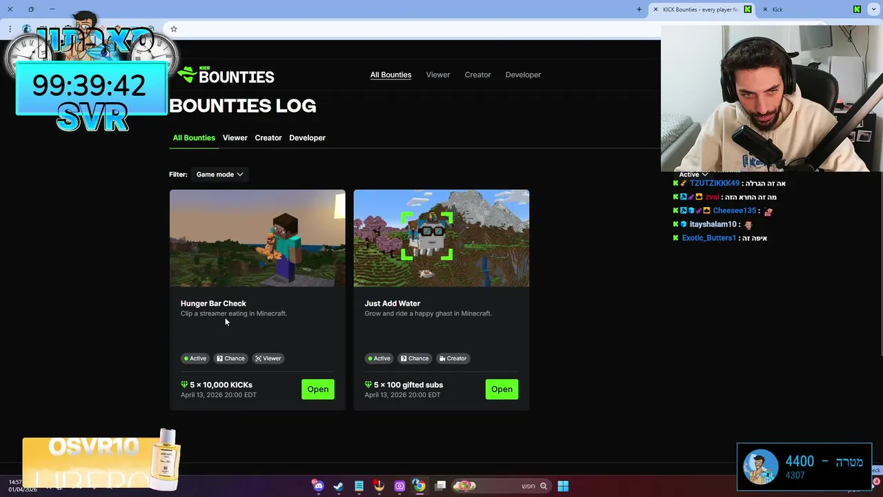Click the Windows taskbar search box
The width and height of the screenshot is (883, 497).
click(502, 486)
